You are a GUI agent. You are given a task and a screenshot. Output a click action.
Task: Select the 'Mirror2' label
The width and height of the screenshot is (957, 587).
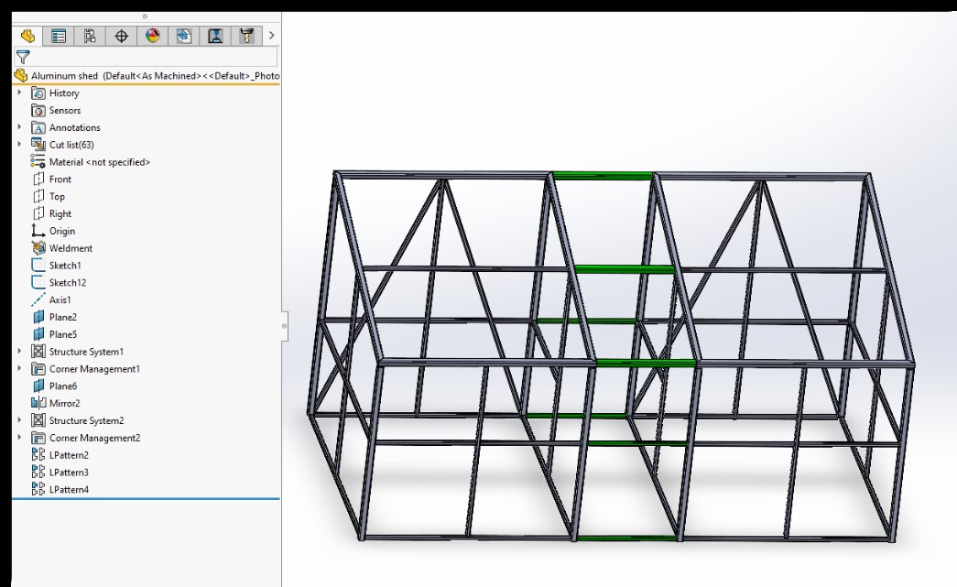click(x=65, y=403)
